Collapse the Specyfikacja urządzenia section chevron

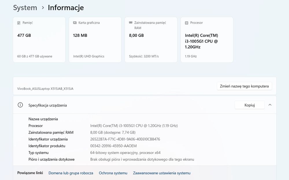(270, 105)
